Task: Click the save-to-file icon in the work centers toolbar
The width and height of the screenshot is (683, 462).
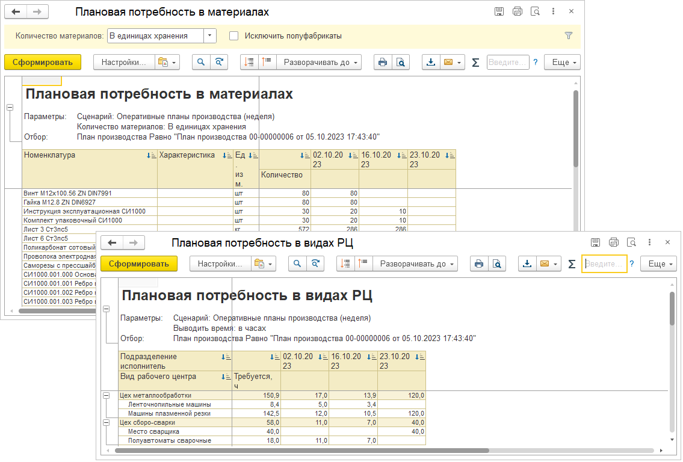Action: (527, 263)
